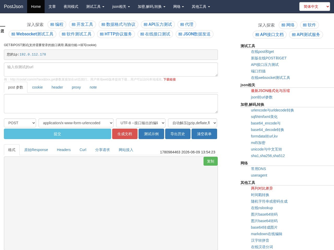334x250 pixels.
Task: Click the icon in the API测试服务 tag
Action: pos(294,35)
